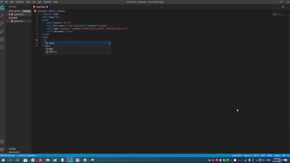Open Run and Debug view
The width and height of the screenshot is (290, 163).
point(2,31)
